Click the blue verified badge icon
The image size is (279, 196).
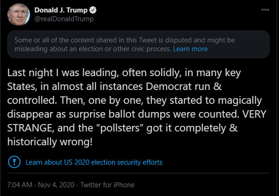coord(93,10)
